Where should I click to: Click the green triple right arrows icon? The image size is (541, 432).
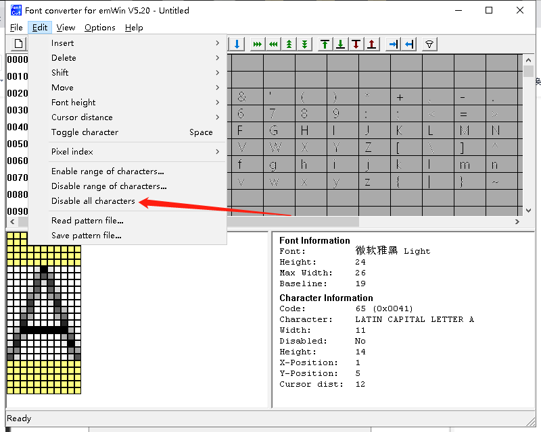(258, 45)
